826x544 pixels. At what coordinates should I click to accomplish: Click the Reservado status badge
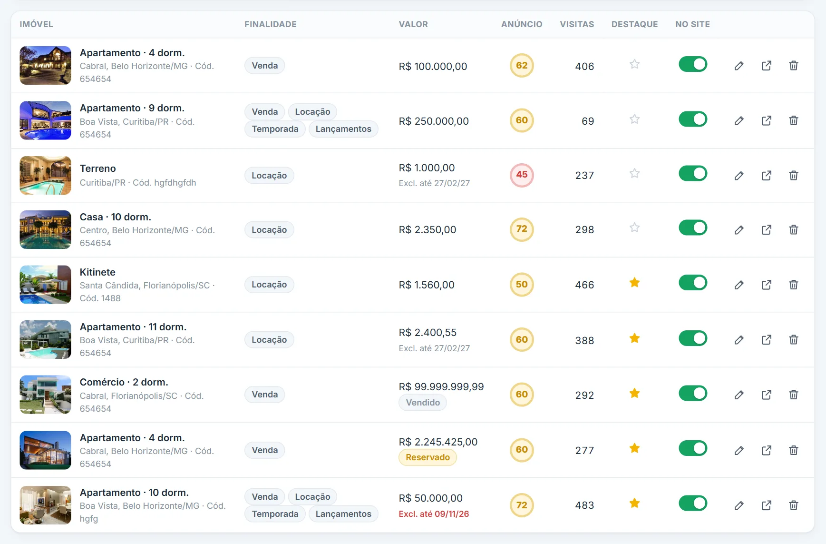coord(428,457)
